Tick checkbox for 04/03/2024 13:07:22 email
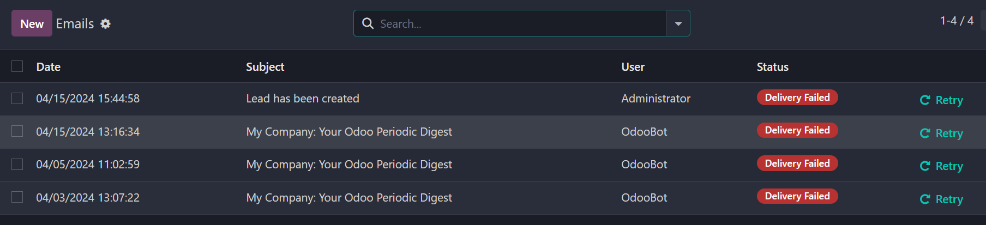 [x=17, y=197]
